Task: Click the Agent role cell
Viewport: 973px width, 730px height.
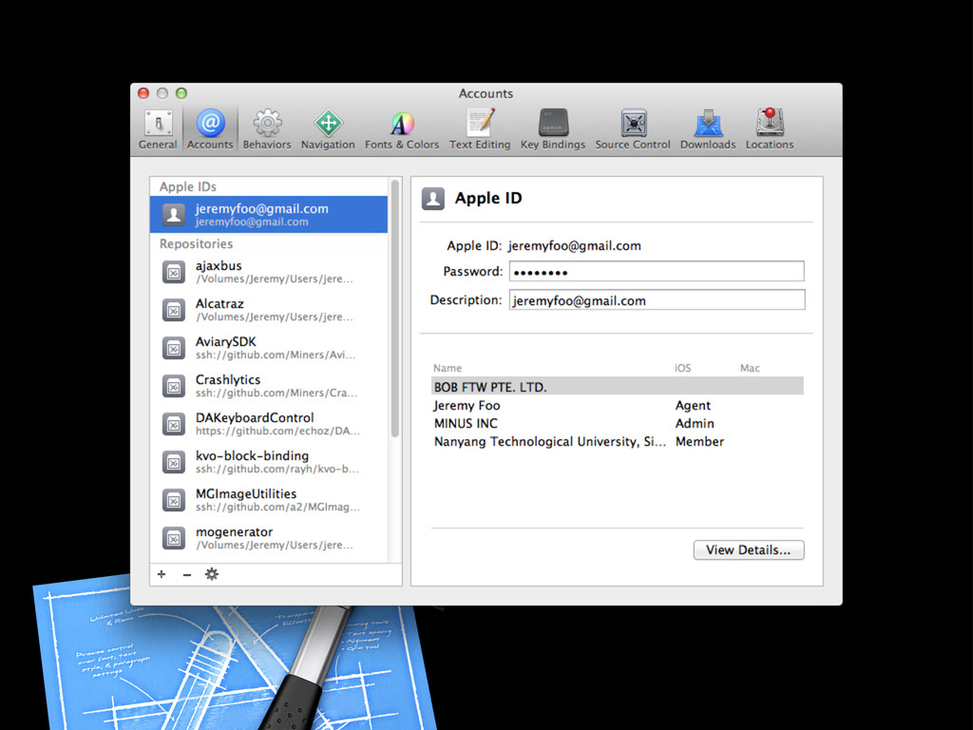Action: [693, 405]
